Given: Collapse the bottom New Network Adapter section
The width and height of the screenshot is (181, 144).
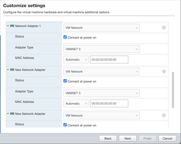Looking at the screenshot, I should pos(8,114).
